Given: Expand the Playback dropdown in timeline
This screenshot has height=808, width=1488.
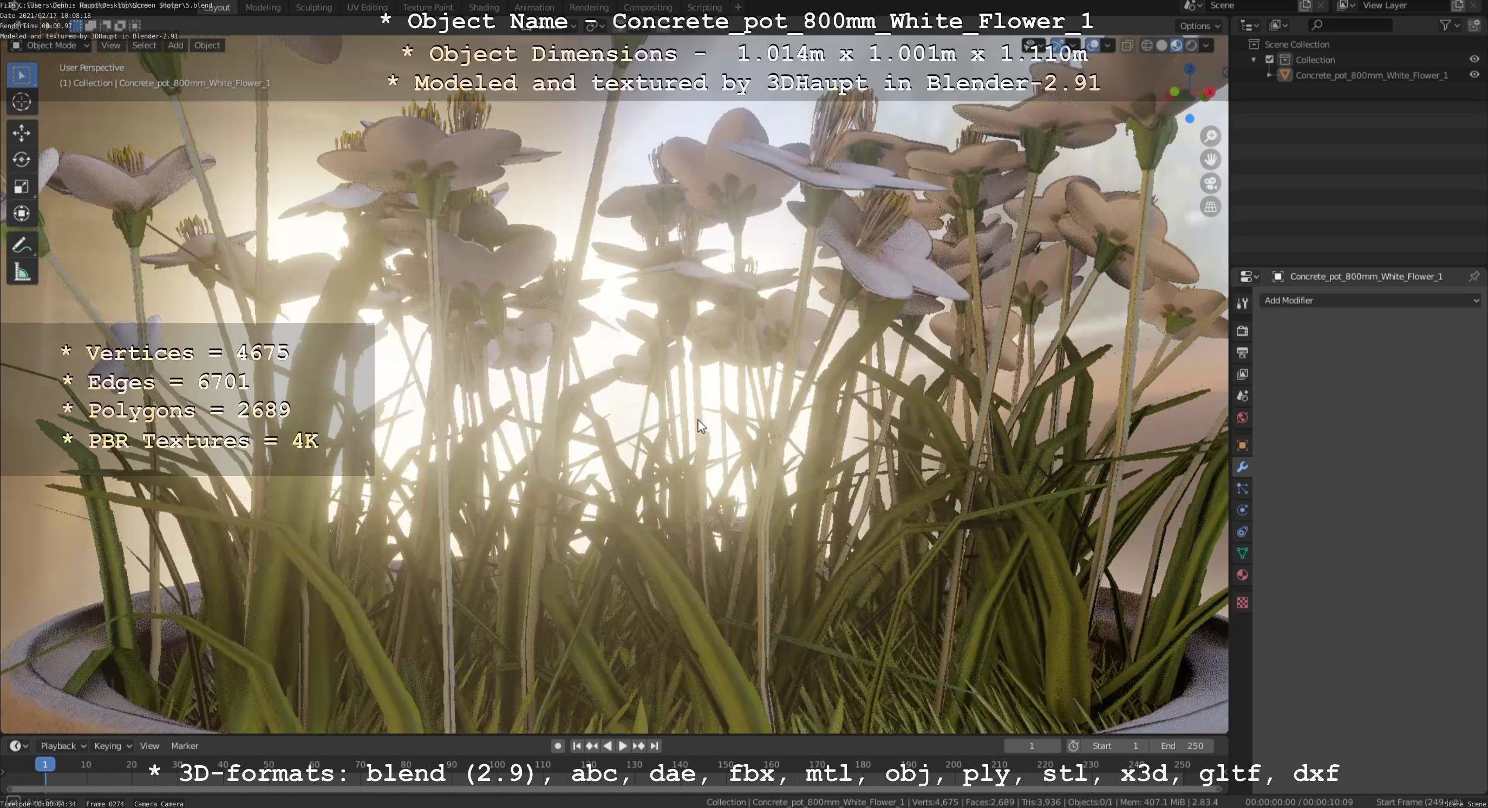Looking at the screenshot, I should pyautogui.click(x=62, y=746).
